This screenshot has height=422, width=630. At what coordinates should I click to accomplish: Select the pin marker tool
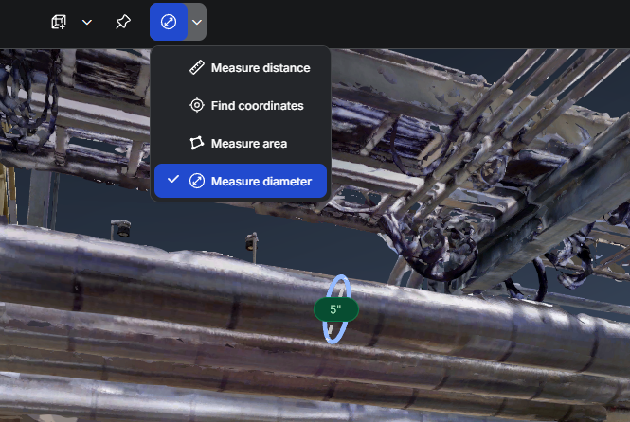point(123,22)
